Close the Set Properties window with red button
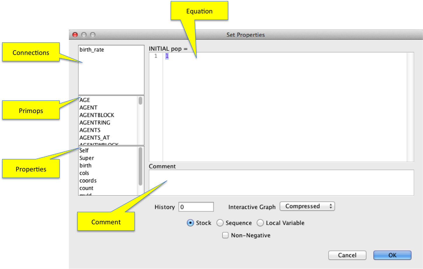Screen dimensions: 423x269 pos(75,35)
